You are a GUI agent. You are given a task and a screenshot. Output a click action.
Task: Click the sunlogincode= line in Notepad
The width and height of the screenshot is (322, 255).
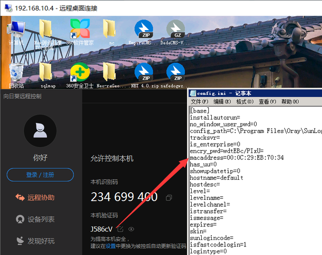coord(211,238)
